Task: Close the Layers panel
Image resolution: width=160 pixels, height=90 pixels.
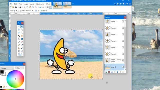Action: pyautogui.click(x=125, y=17)
